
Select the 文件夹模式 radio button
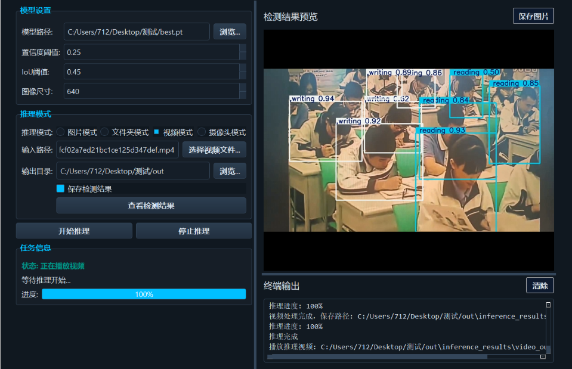[x=104, y=132]
